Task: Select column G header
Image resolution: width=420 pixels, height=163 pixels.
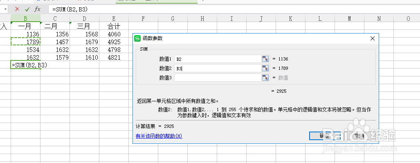Action: point(173,18)
